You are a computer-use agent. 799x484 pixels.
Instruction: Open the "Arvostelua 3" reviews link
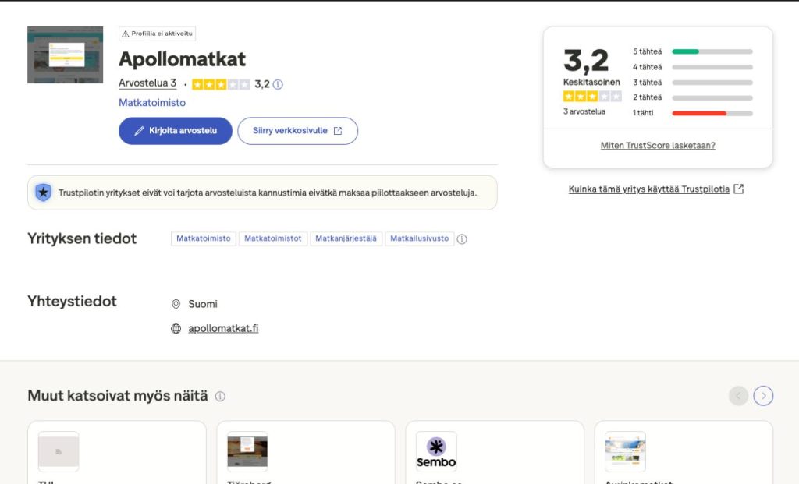[x=147, y=83]
